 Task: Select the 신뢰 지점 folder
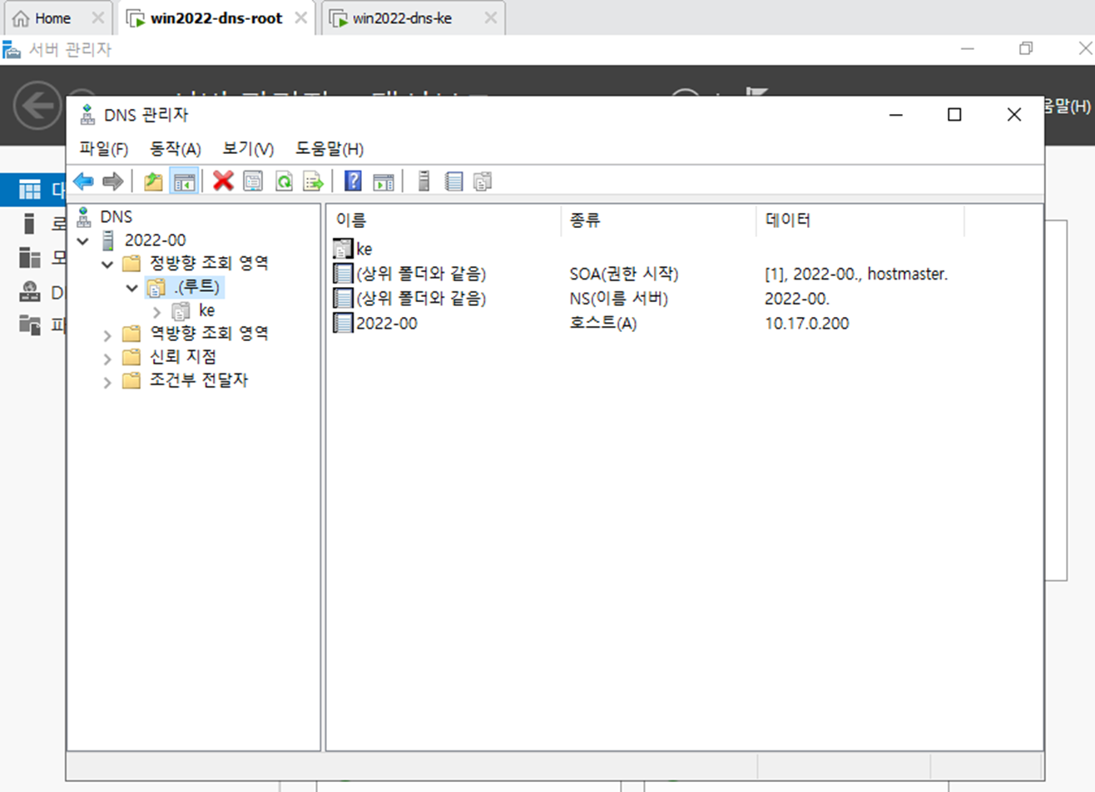pyautogui.click(x=183, y=357)
